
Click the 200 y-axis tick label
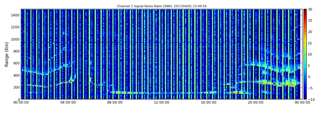click(x=16, y=87)
